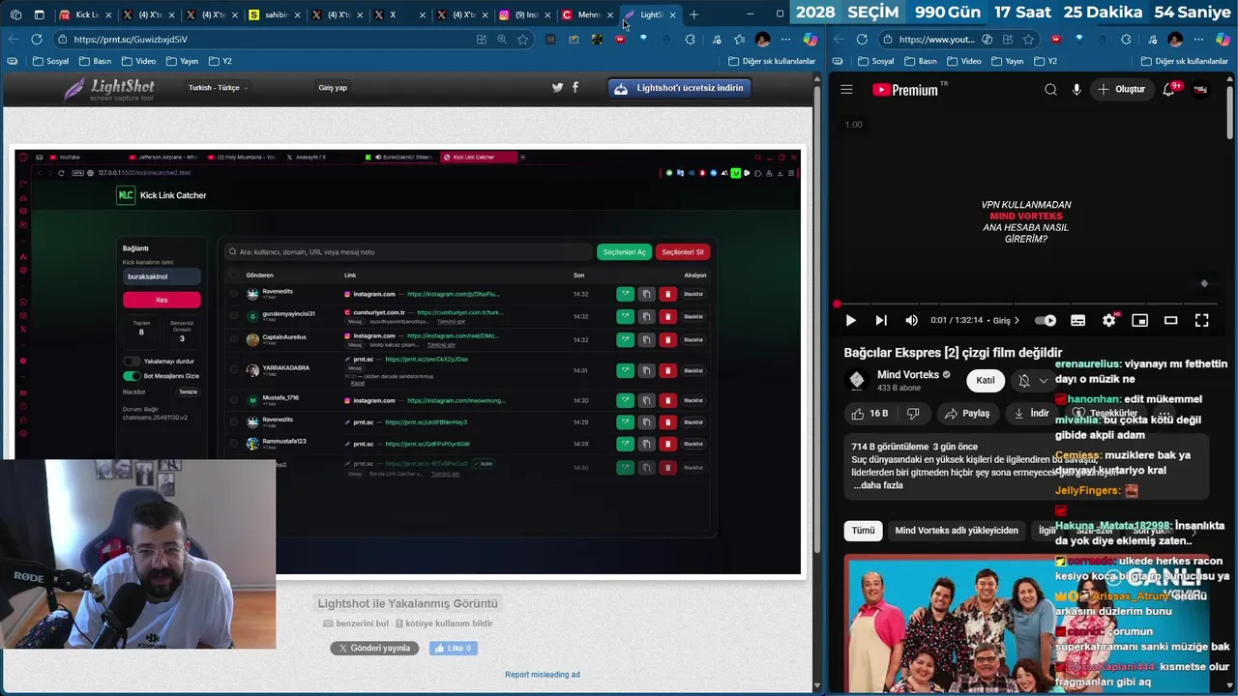Open Extensions puzzle icon in right browser
1238x696 pixels.
coord(1126,40)
